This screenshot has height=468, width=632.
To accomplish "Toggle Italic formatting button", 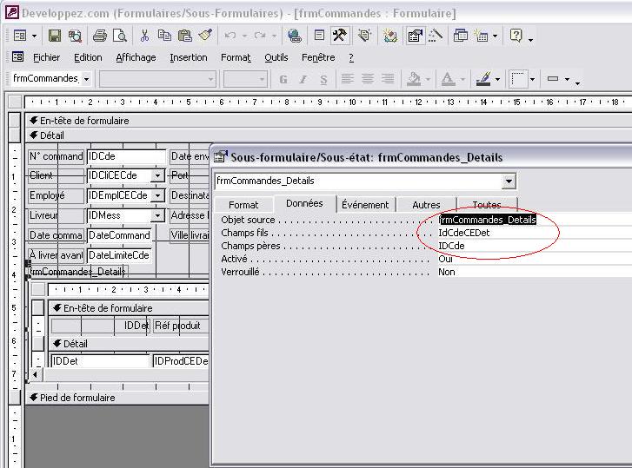I will [x=303, y=79].
